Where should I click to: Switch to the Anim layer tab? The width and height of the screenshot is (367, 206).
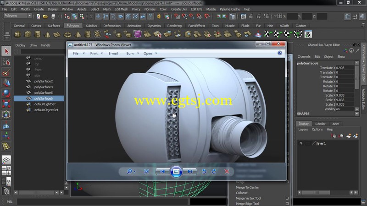[x=336, y=124]
